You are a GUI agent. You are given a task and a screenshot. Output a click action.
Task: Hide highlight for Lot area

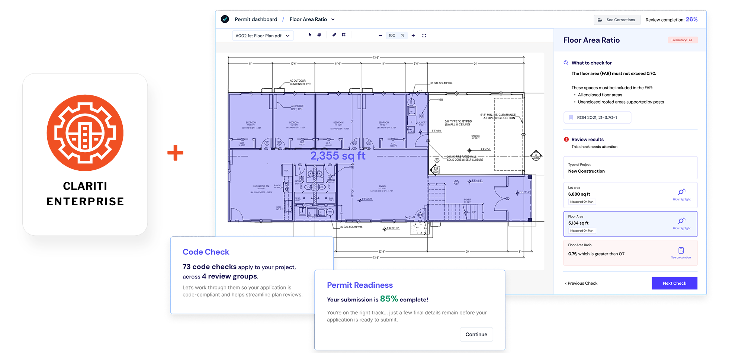click(681, 195)
